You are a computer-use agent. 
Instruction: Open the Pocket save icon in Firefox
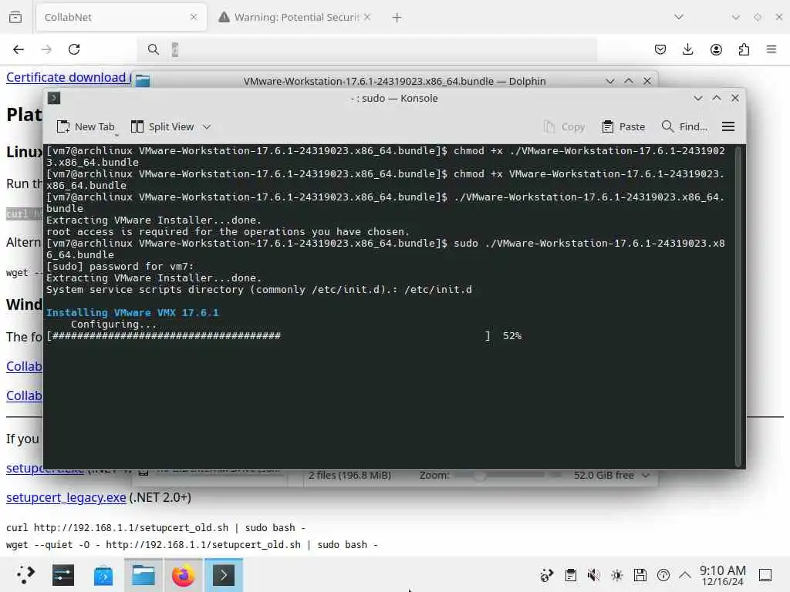click(x=660, y=49)
